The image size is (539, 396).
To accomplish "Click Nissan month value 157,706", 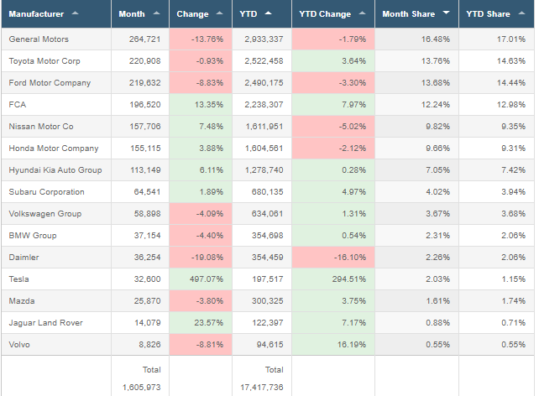I will 144,127.
